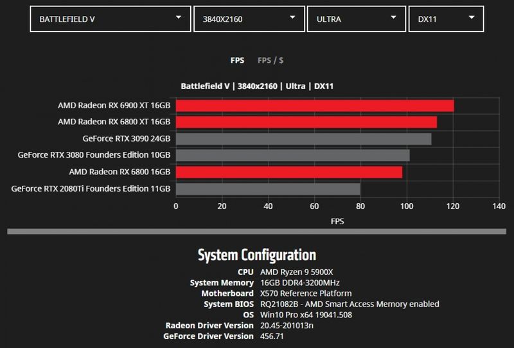Click the AMD Radeon RX 6800 16GB label
514x348 pixels.
click(x=120, y=172)
